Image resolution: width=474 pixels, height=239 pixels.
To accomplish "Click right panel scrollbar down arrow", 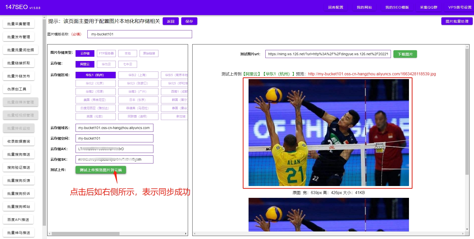I will (x=467, y=229).
